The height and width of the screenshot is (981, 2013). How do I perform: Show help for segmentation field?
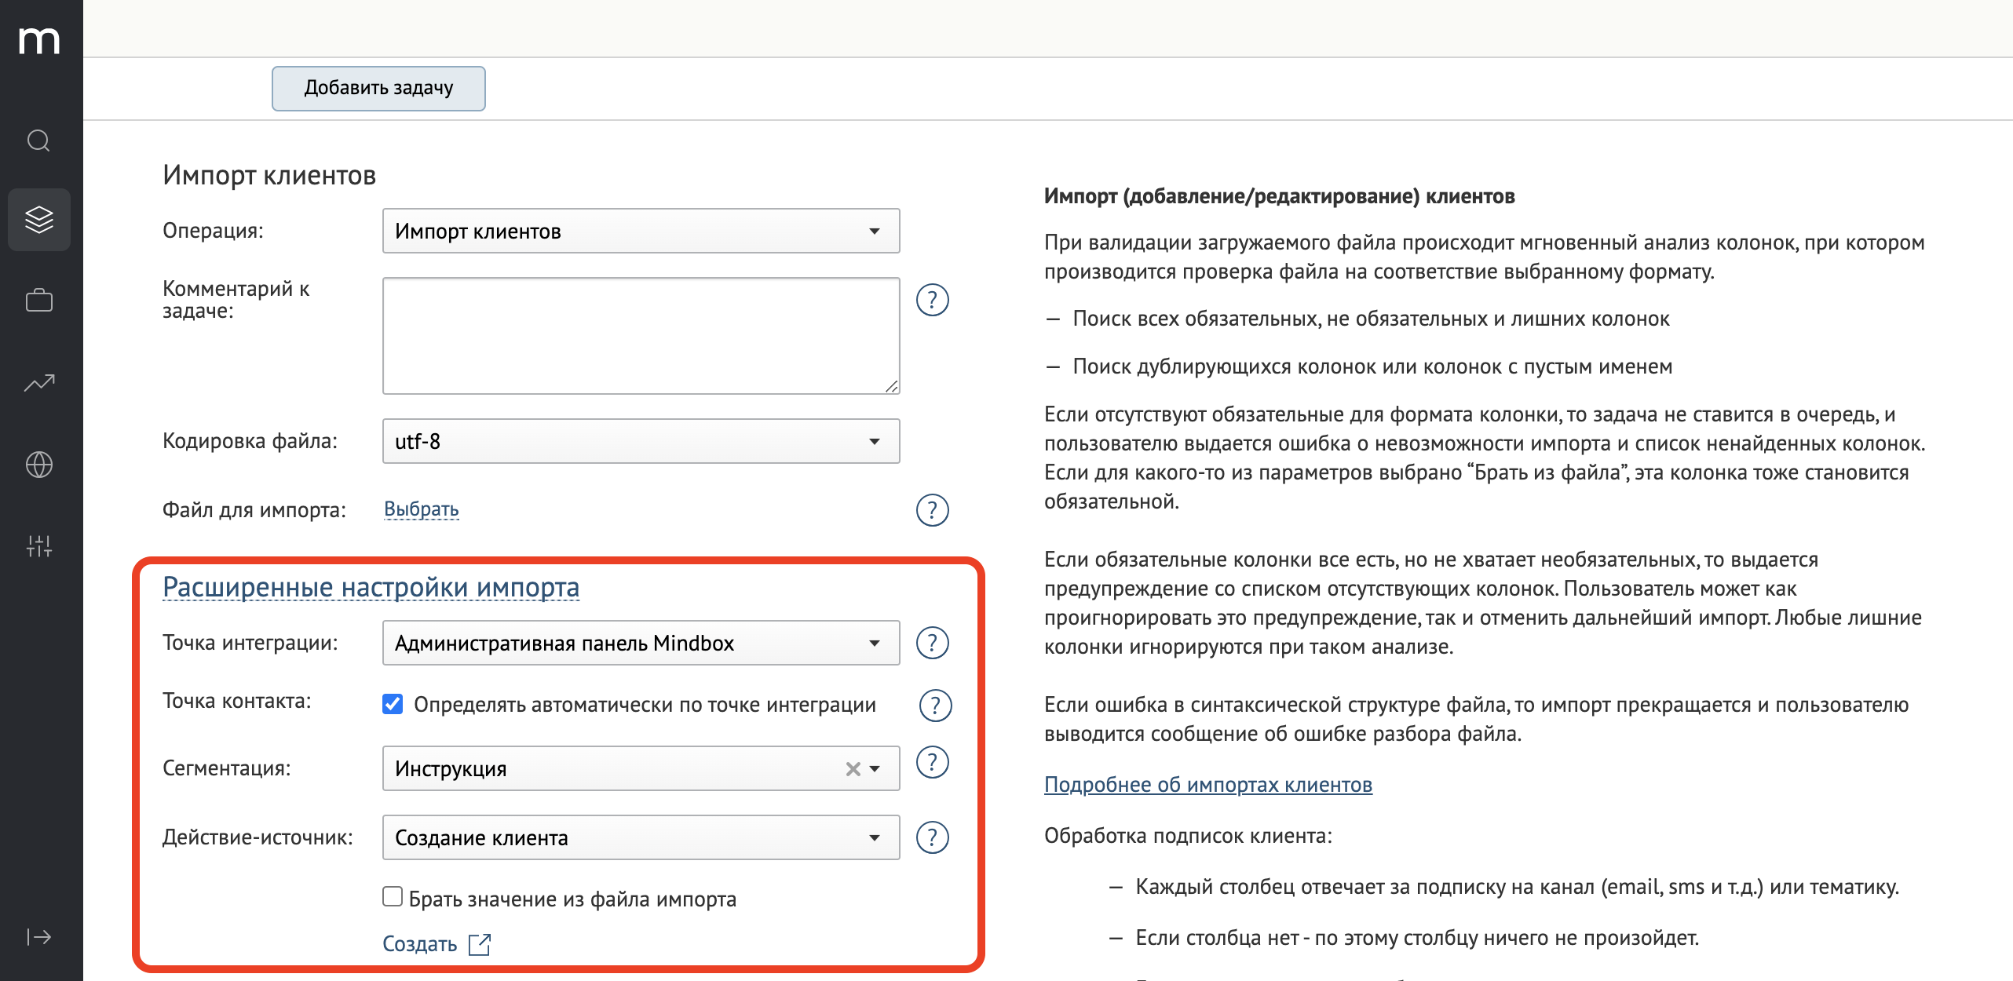pos(933,762)
